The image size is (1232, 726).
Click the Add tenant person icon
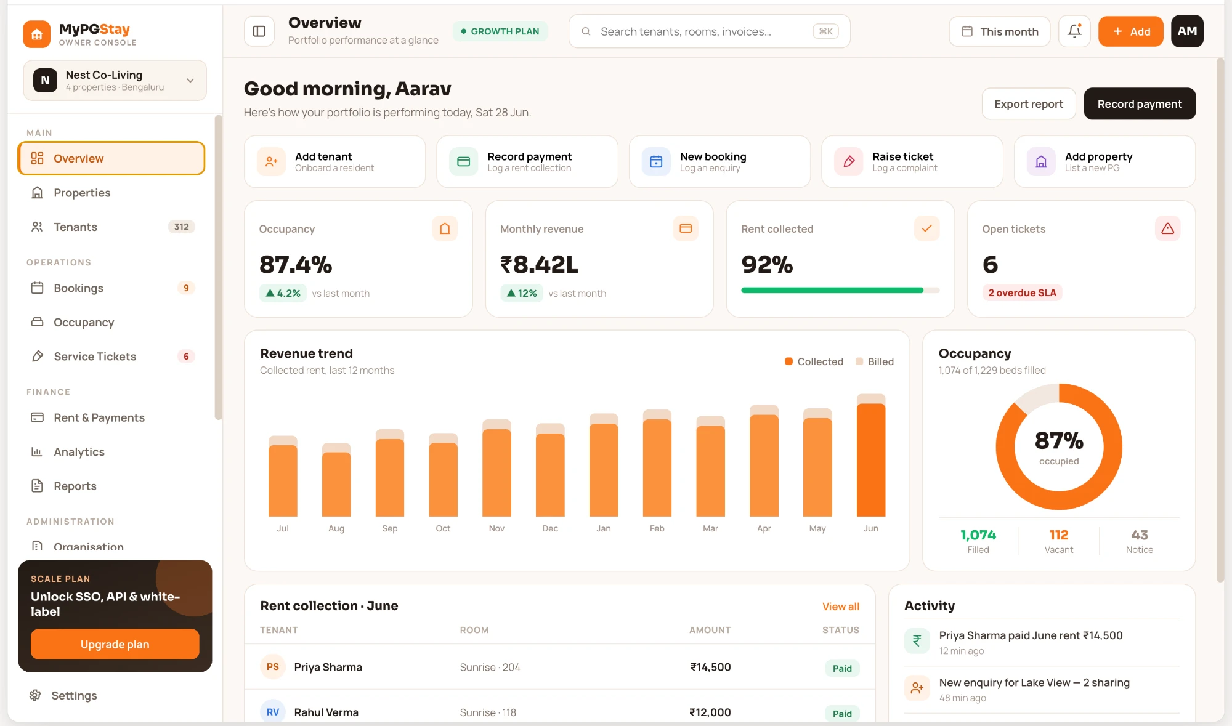click(x=271, y=161)
